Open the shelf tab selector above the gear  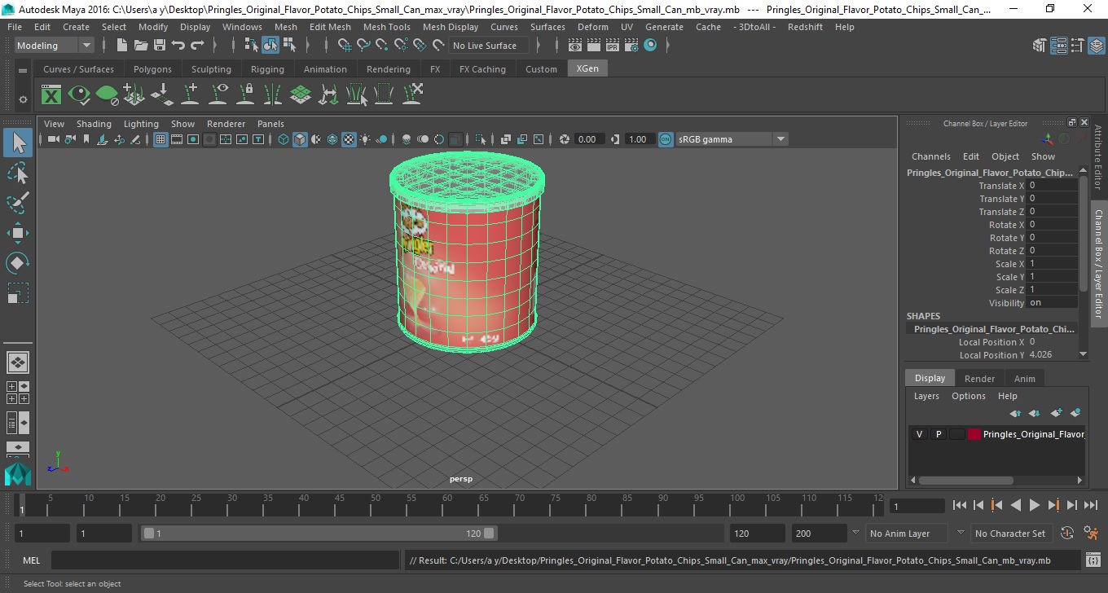[23, 69]
